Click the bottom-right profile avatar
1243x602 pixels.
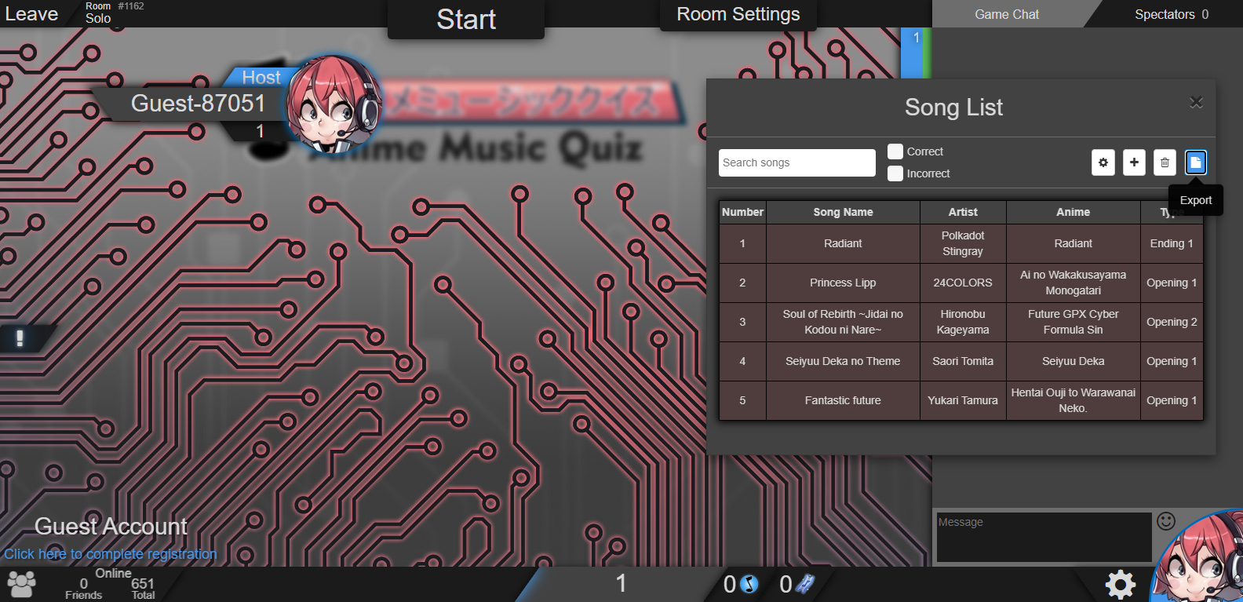(x=1199, y=557)
